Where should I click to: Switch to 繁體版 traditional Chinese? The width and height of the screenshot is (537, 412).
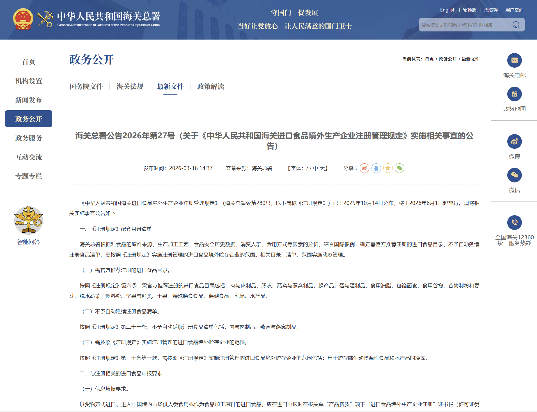[470, 10]
